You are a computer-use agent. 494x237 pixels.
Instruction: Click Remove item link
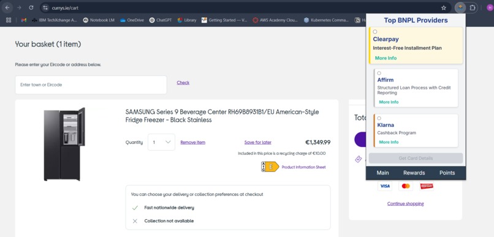(193, 142)
